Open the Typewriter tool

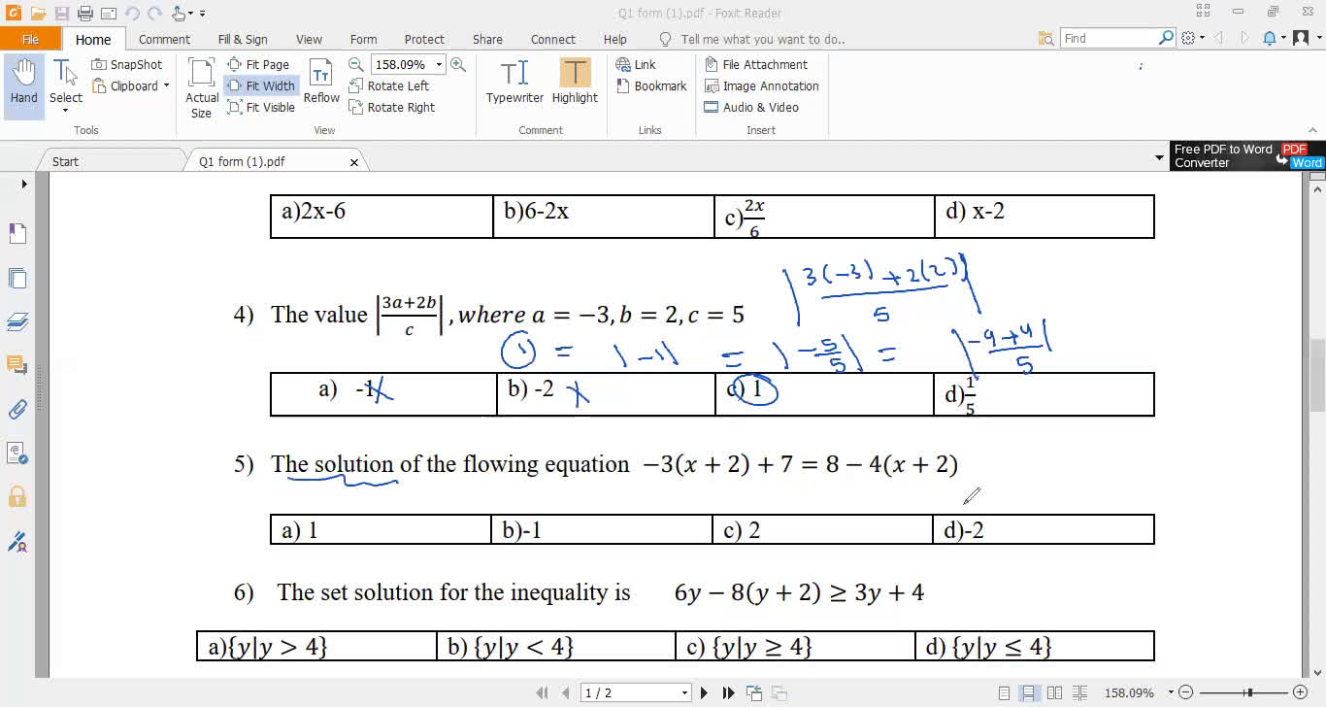(514, 84)
